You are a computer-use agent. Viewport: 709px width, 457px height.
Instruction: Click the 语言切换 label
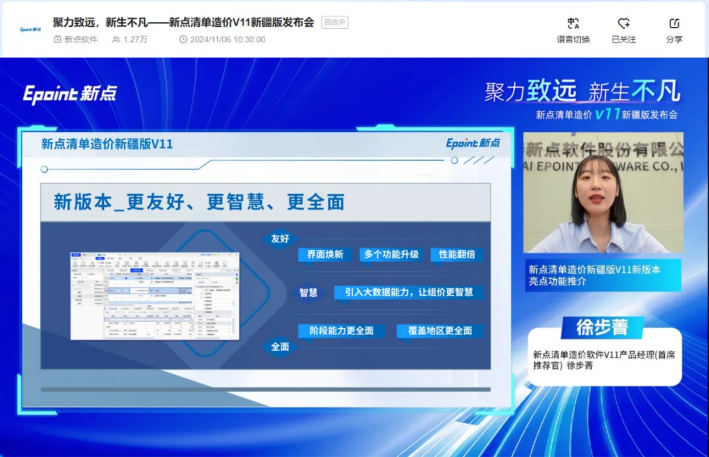(x=573, y=39)
